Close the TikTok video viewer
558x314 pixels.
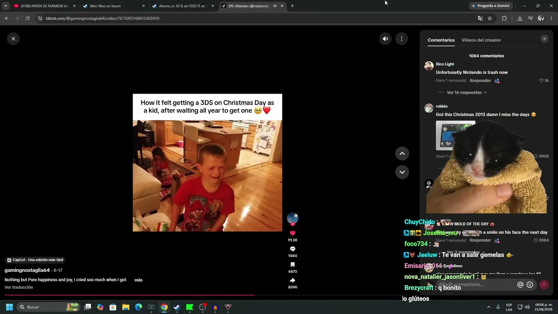tap(13, 39)
